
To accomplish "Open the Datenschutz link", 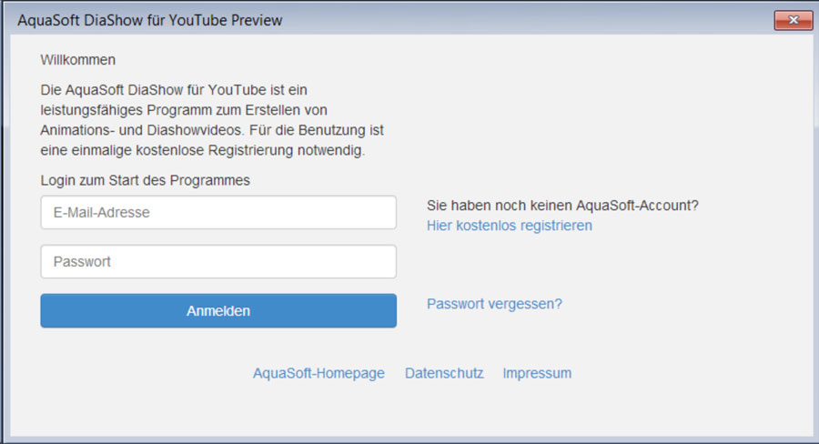I will 444,373.
